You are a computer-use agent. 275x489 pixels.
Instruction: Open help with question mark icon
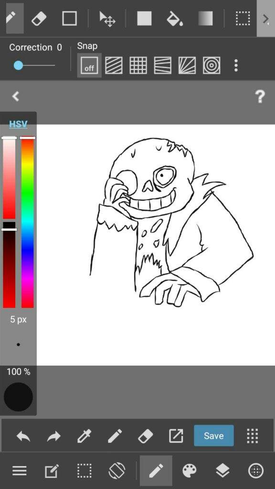click(x=260, y=96)
